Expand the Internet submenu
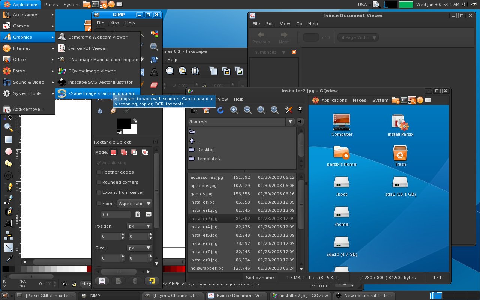This screenshot has height=300, width=480. 28,48
